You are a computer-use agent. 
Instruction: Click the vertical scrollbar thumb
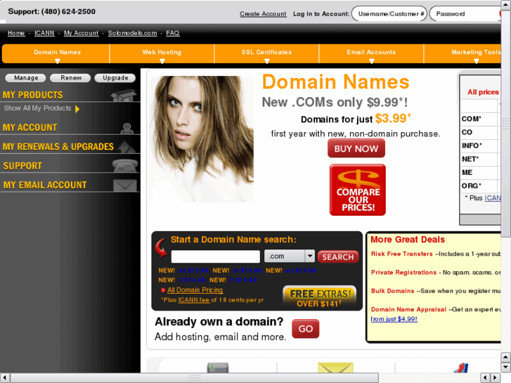click(506, 124)
